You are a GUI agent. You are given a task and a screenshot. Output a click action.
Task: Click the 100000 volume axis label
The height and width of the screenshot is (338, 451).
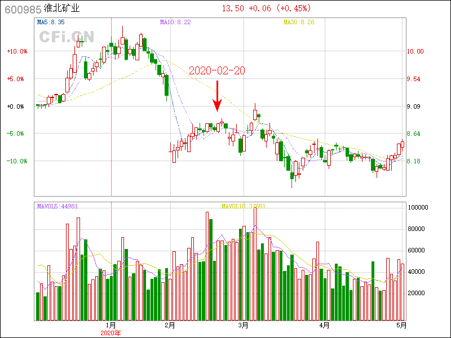(418, 207)
